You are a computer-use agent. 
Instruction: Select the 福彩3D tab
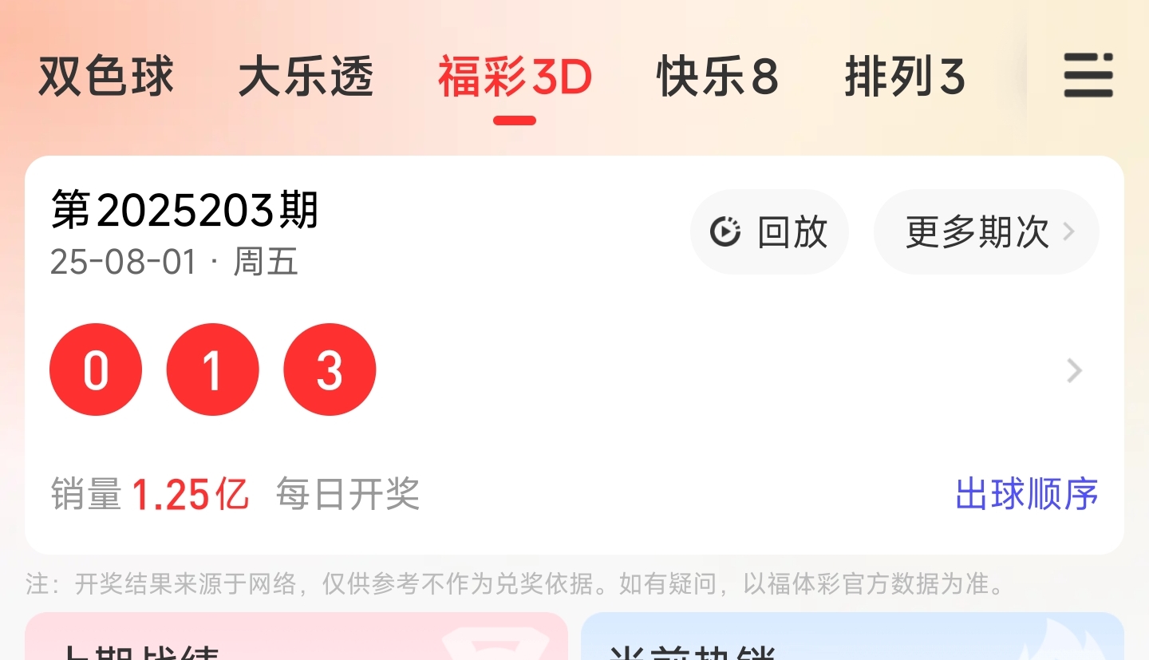[515, 77]
